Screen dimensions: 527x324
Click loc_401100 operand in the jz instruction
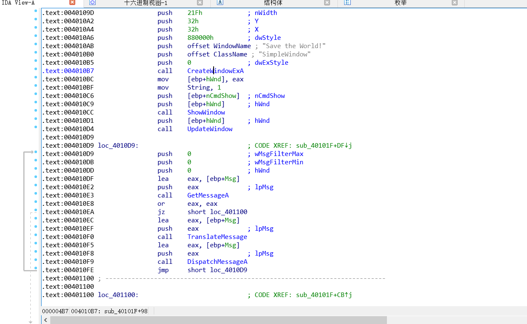(x=229, y=212)
